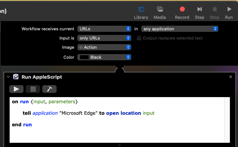Screen dimensions: 238x147
Task: Click the script editor scrollbar track
Action: pos(227,120)
